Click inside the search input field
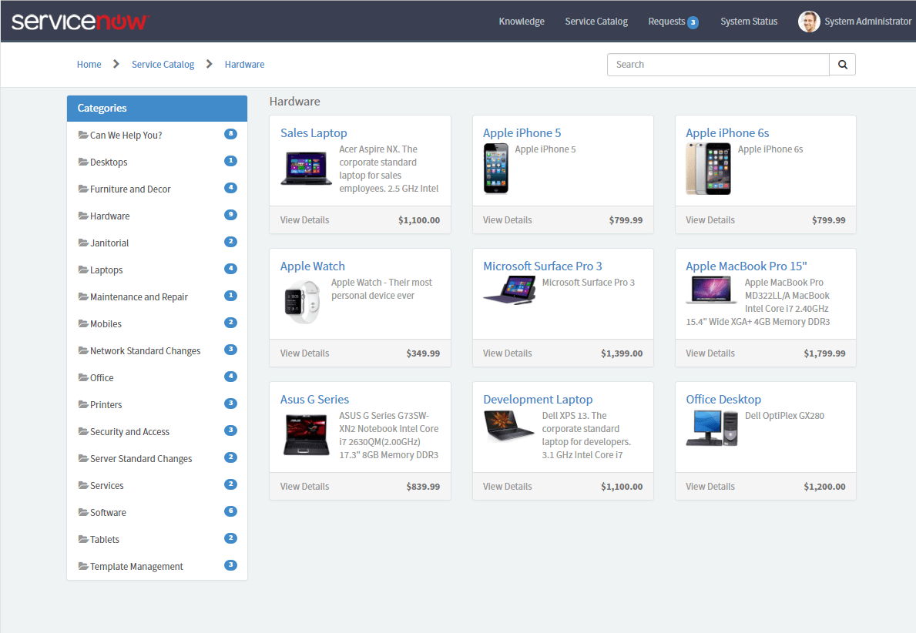916x633 pixels. (716, 64)
